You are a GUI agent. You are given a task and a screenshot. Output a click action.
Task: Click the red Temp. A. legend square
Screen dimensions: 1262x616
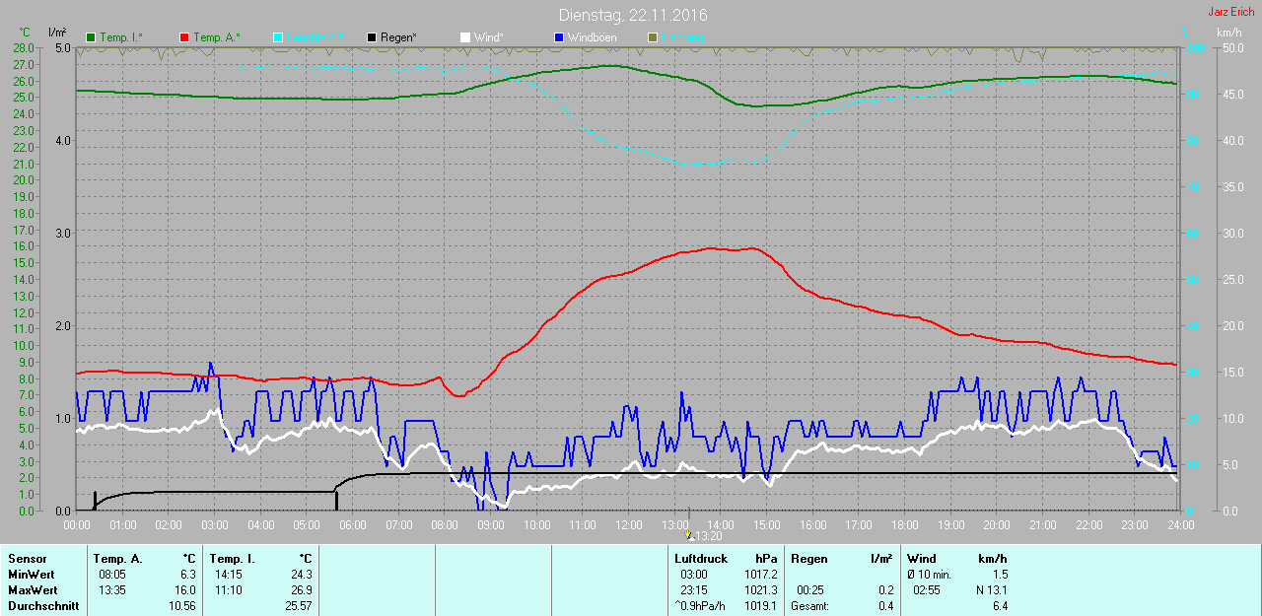click(184, 37)
